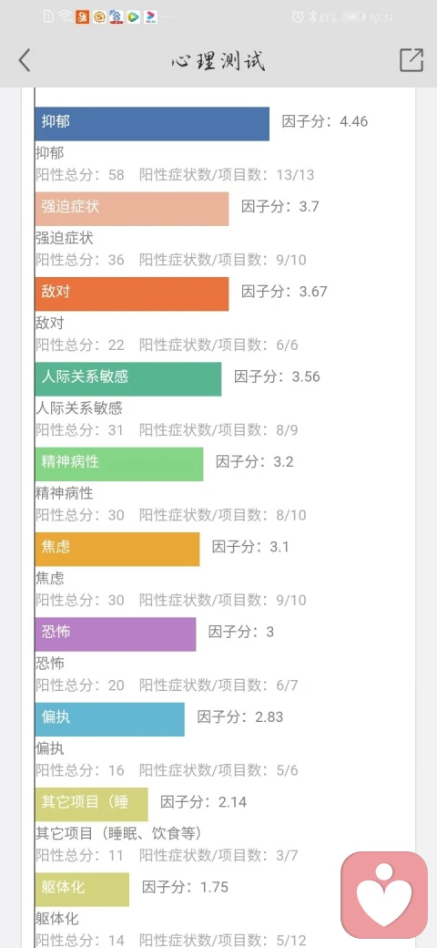The image size is (437, 948).
Task: Tap the 其它项目 yellow-green bar
Action: coord(91,804)
